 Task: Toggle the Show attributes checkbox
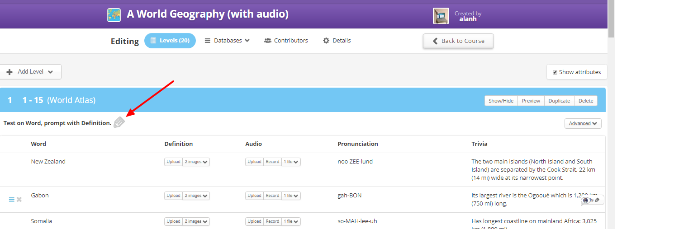[555, 72]
